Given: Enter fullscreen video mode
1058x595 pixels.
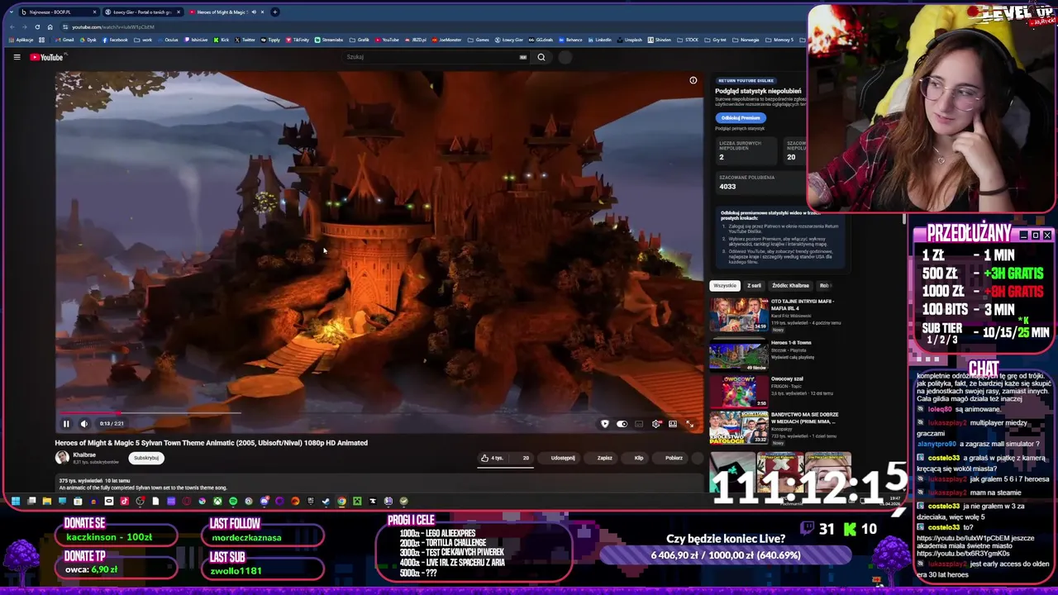Looking at the screenshot, I should click(x=690, y=424).
